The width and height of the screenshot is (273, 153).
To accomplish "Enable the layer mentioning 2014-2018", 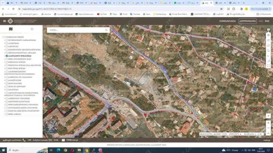I will 7,65.
